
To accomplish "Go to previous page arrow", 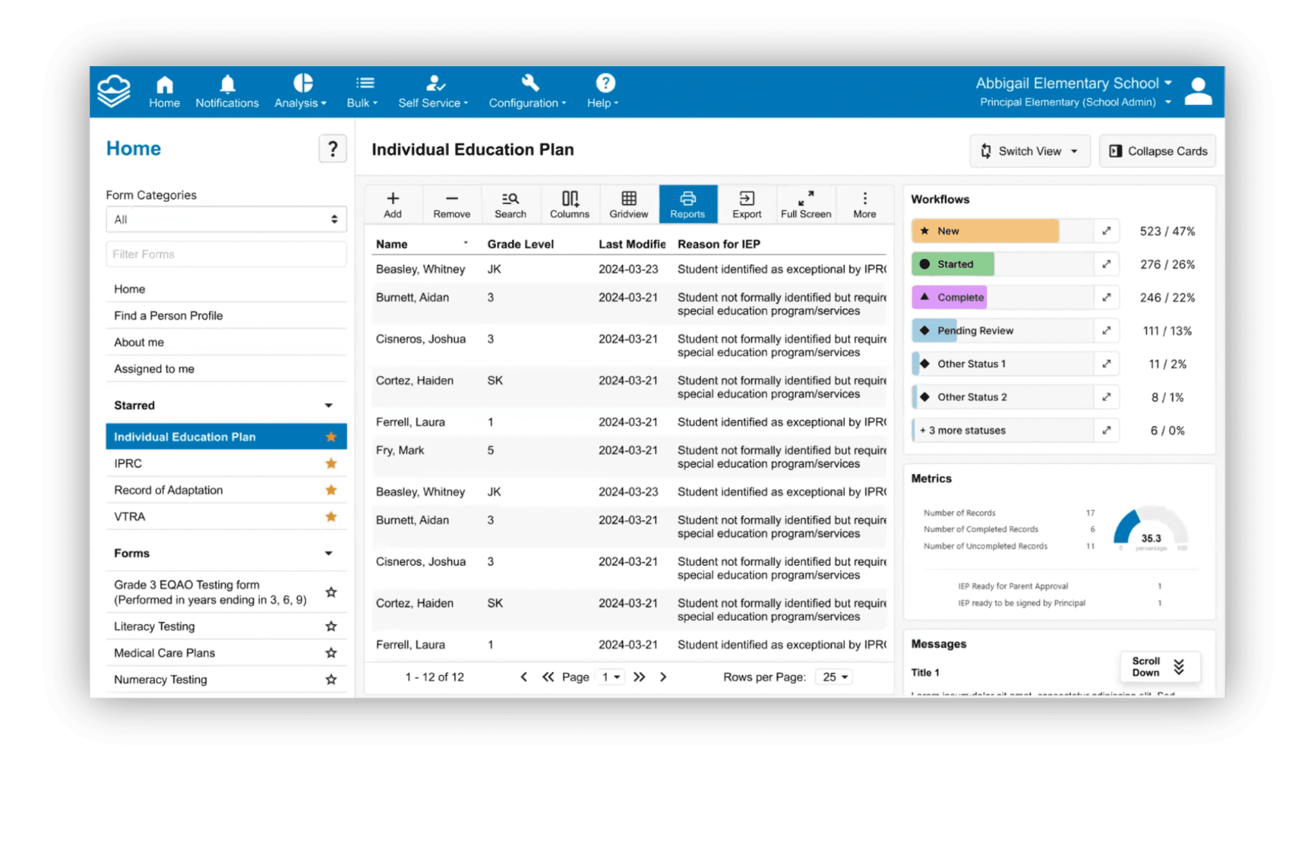I will click(523, 677).
